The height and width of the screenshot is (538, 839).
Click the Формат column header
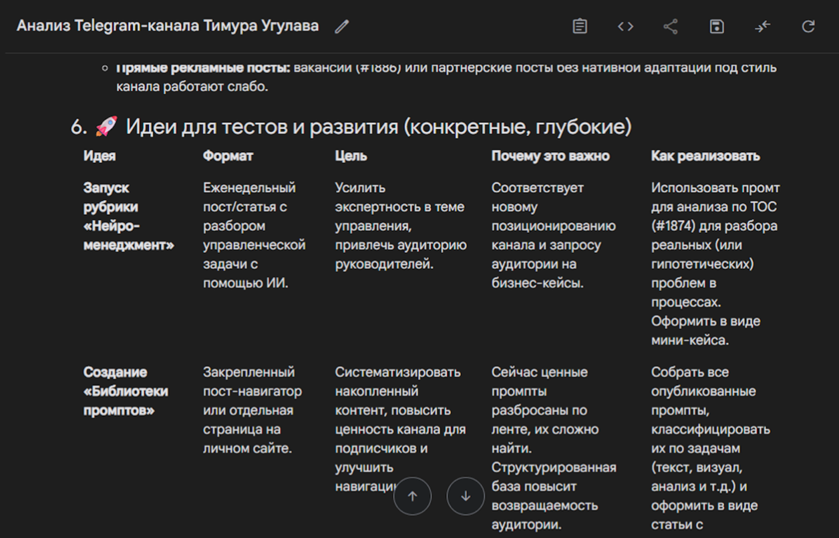[x=228, y=156]
